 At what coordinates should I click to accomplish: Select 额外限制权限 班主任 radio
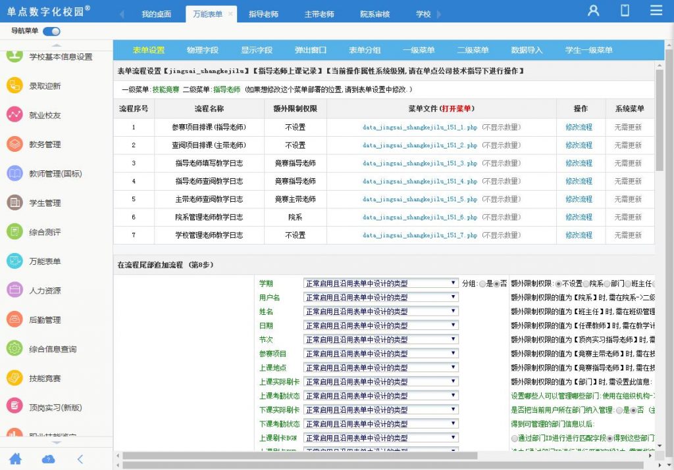click(628, 284)
